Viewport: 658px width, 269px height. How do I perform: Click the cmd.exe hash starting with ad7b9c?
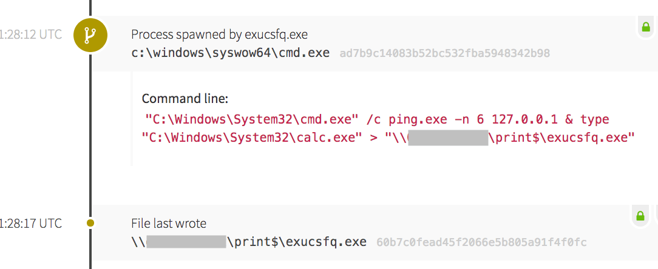point(445,53)
